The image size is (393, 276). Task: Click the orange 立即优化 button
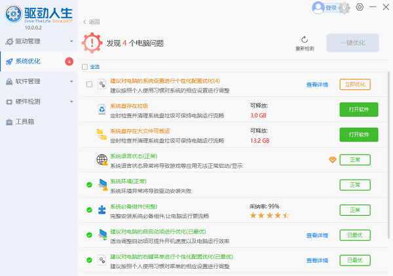pos(355,85)
